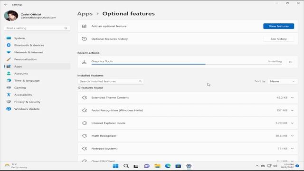The width and height of the screenshot is (304, 171).
Task: Click the magnifier icon in Find a setting
Action: 66,28
